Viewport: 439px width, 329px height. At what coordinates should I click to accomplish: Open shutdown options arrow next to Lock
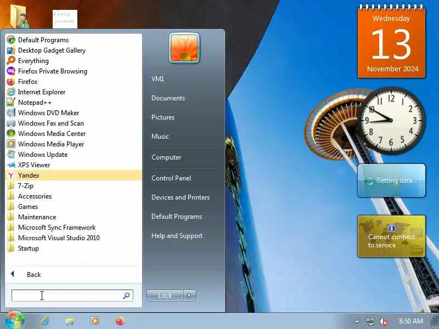189,296
